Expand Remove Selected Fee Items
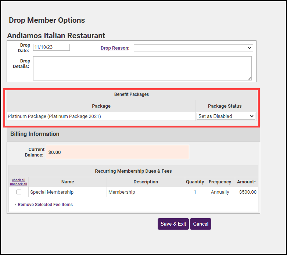Viewport: 287px width, 255px height. pyautogui.click(x=45, y=205)
